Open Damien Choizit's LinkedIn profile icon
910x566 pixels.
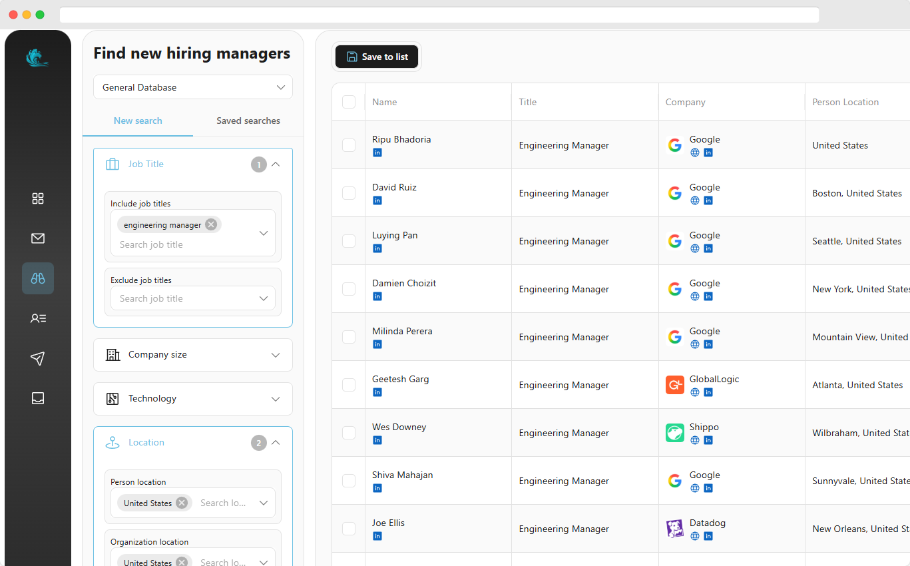(x=377, y=296)
